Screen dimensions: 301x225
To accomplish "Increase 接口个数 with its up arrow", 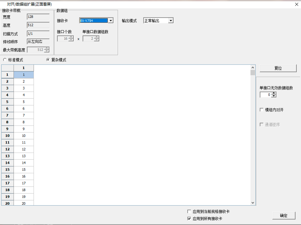I will pos(71,37).
